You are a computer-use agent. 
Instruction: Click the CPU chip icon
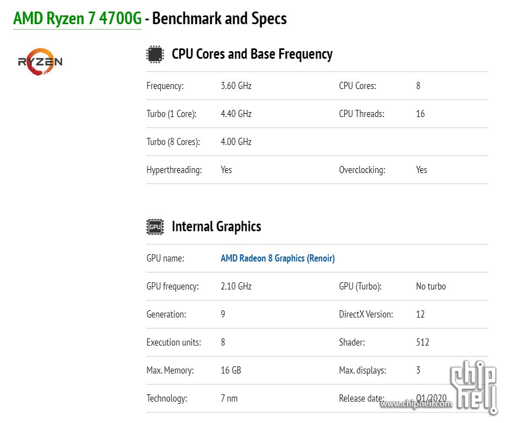pos(155,54)
